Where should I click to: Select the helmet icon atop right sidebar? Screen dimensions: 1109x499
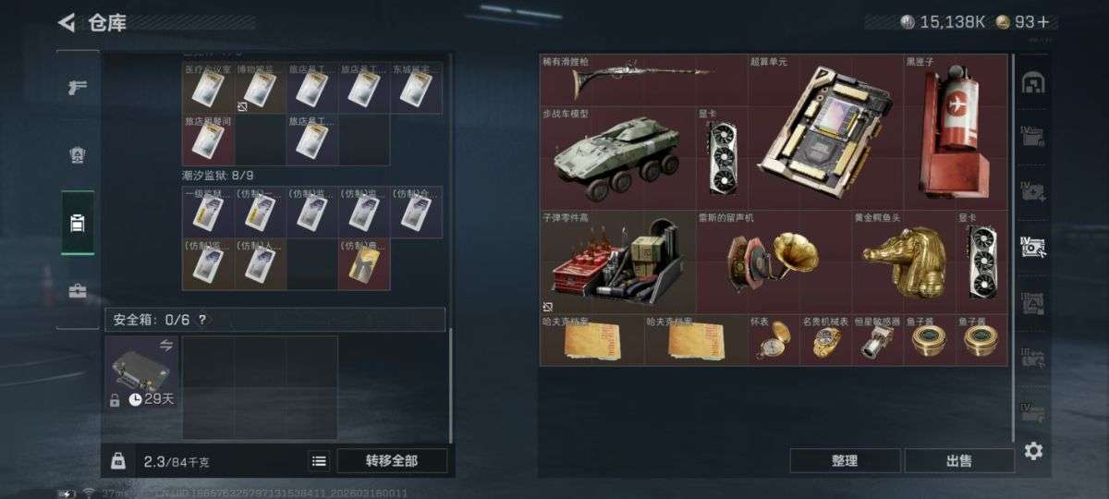(1032, 83)
